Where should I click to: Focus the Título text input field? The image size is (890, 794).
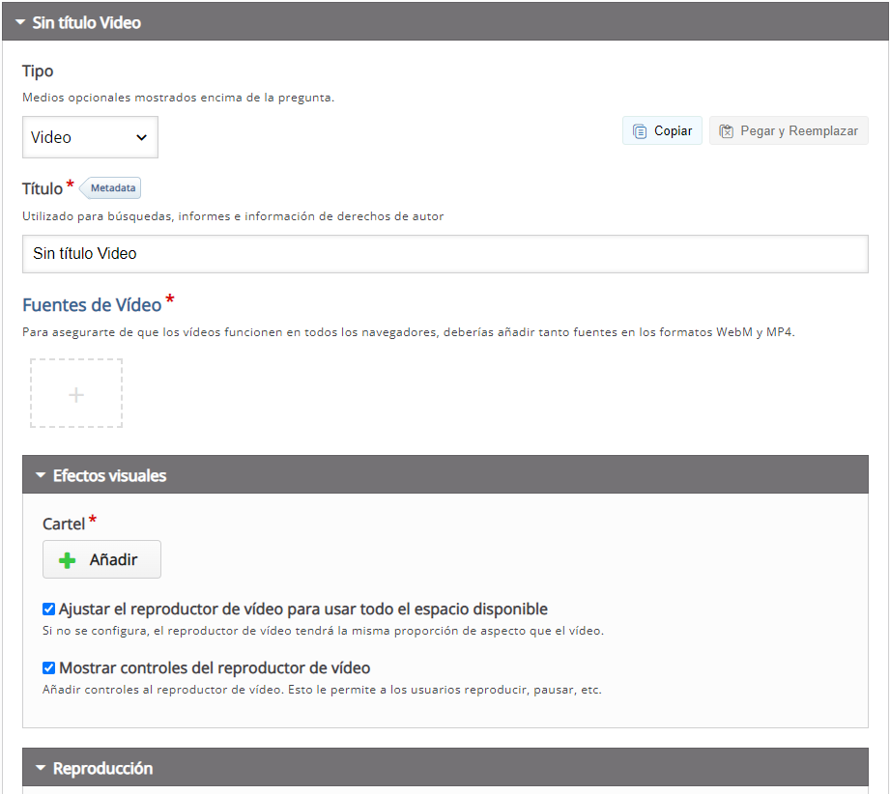(445, 254)
